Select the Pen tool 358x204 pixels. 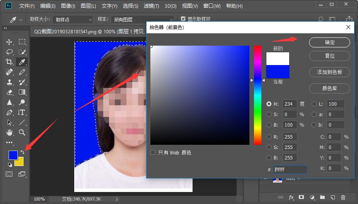9,112
